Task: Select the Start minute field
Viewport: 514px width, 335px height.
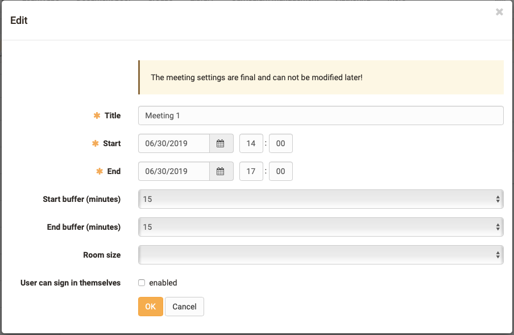Action: pos(280,144)
